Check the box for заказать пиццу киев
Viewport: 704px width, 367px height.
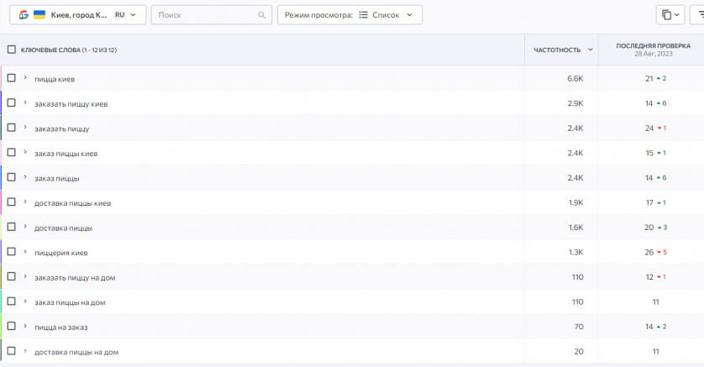coord(12,102)
